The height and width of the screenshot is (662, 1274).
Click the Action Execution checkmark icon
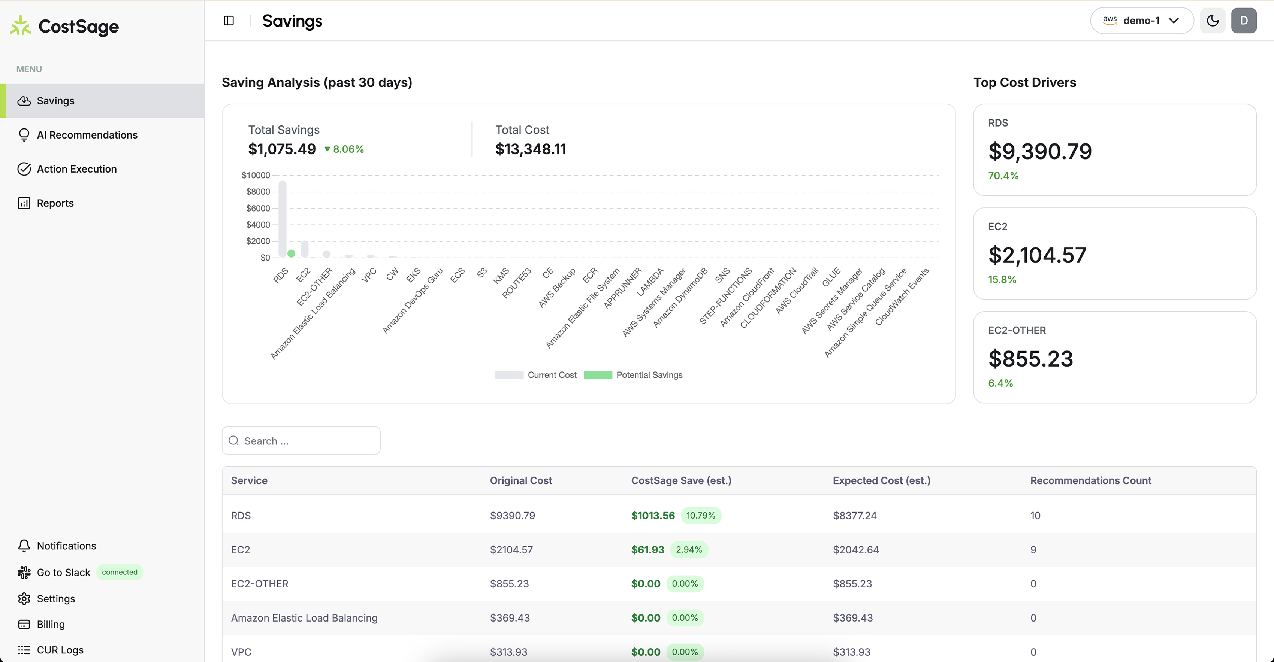pyautogui.click(x=24, y=169)
